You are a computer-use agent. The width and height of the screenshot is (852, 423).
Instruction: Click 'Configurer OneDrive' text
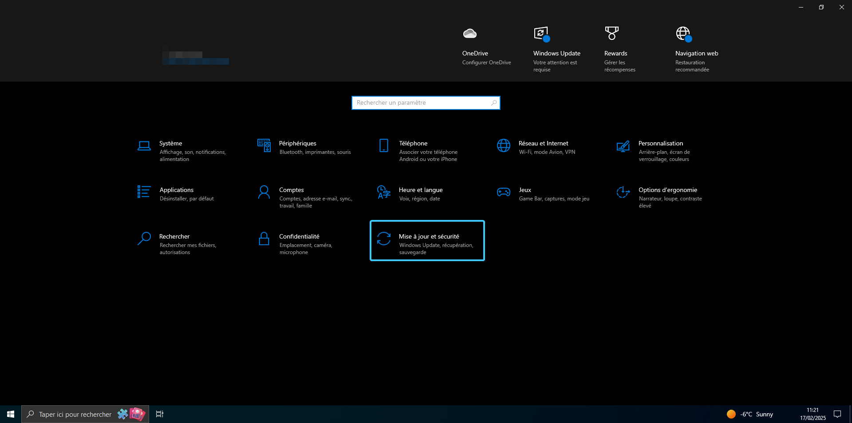(487, 63)
